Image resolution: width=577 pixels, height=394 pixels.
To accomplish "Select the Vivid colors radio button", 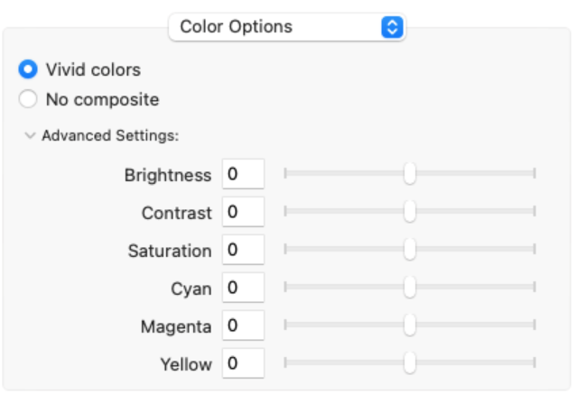I will click(28, 69).
